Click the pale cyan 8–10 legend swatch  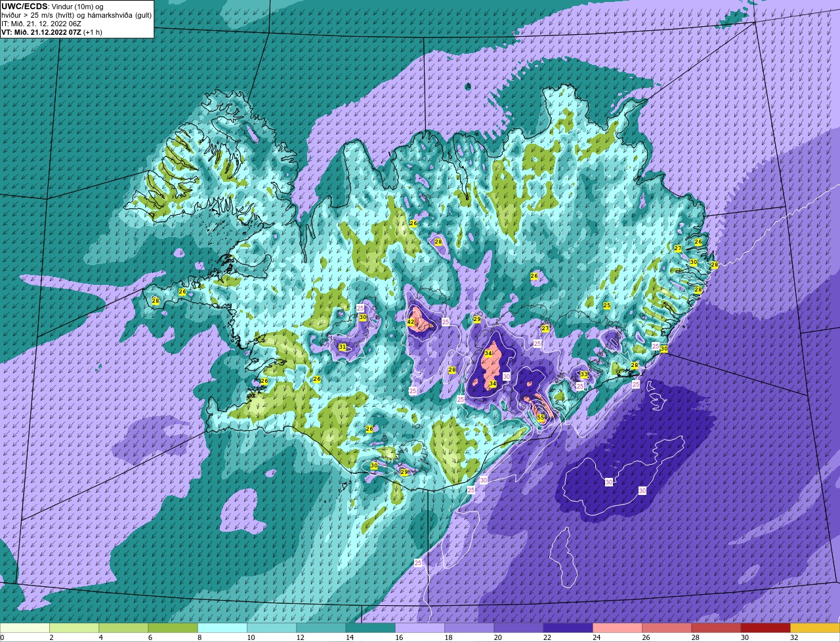pos(222,628)
